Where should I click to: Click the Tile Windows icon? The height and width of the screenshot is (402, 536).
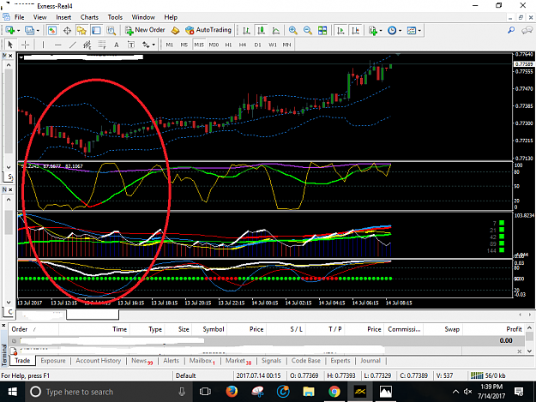click(322, 30)
